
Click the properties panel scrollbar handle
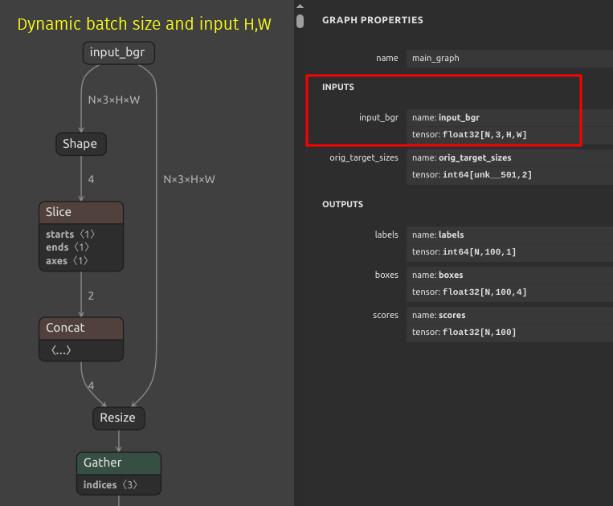pyautogui.click(x=300, y=20)
